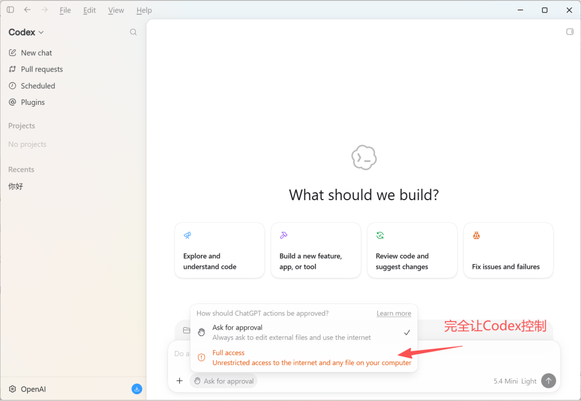Screen dimensions: 581x401
Task: Open settings via the OpenAI gear icon
Action: 12,389
